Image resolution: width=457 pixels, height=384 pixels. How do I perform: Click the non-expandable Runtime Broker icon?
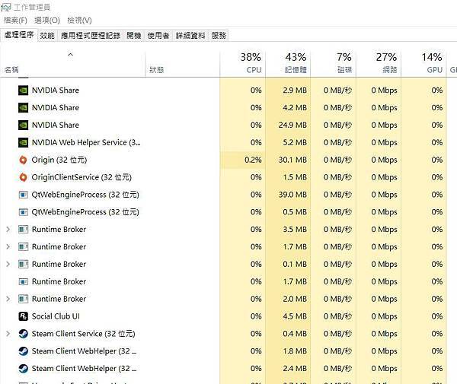[x=24, y=281]
